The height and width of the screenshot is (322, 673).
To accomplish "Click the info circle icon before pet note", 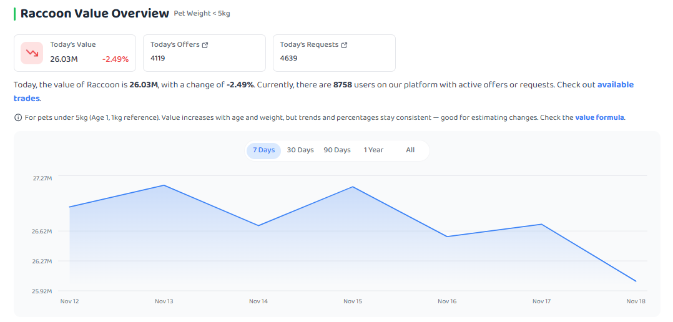I will click(17, 117).
